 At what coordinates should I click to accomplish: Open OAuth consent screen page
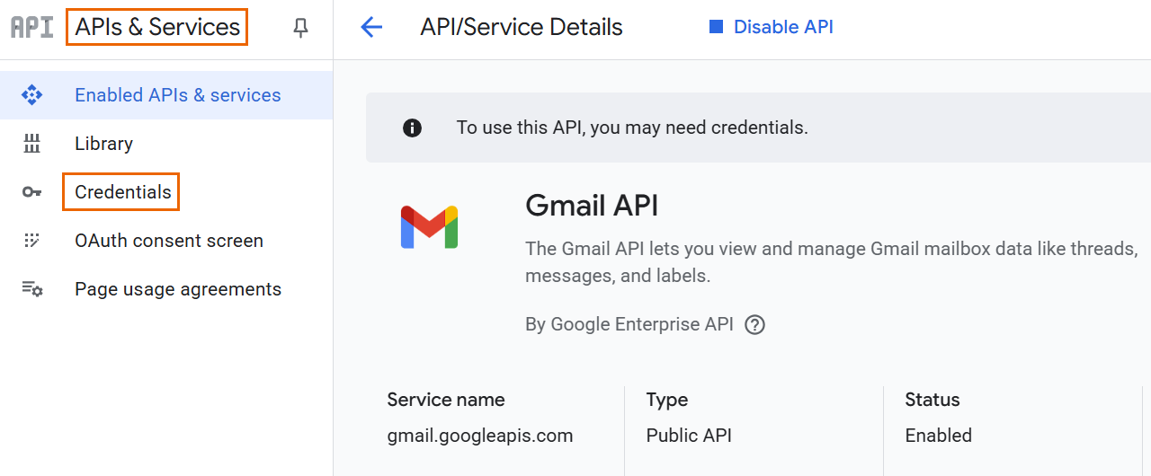(x=169, y=241)
